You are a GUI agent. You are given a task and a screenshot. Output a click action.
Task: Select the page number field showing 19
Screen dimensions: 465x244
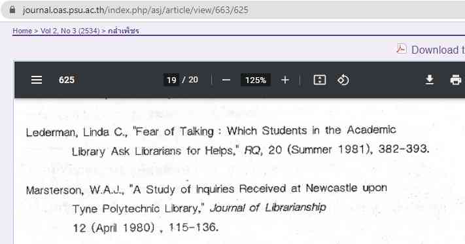171,80
